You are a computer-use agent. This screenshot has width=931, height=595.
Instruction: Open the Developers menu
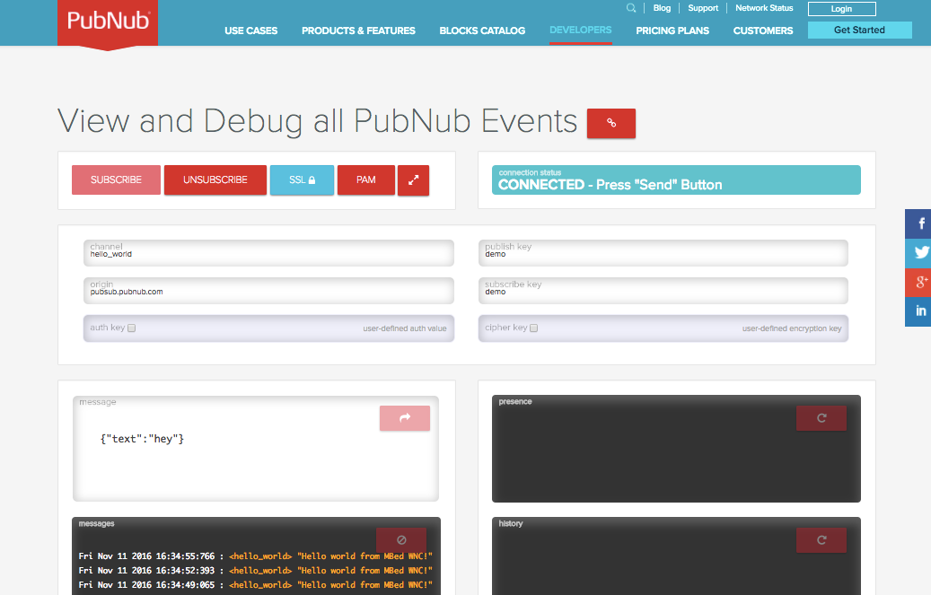[x=580, y=31]
